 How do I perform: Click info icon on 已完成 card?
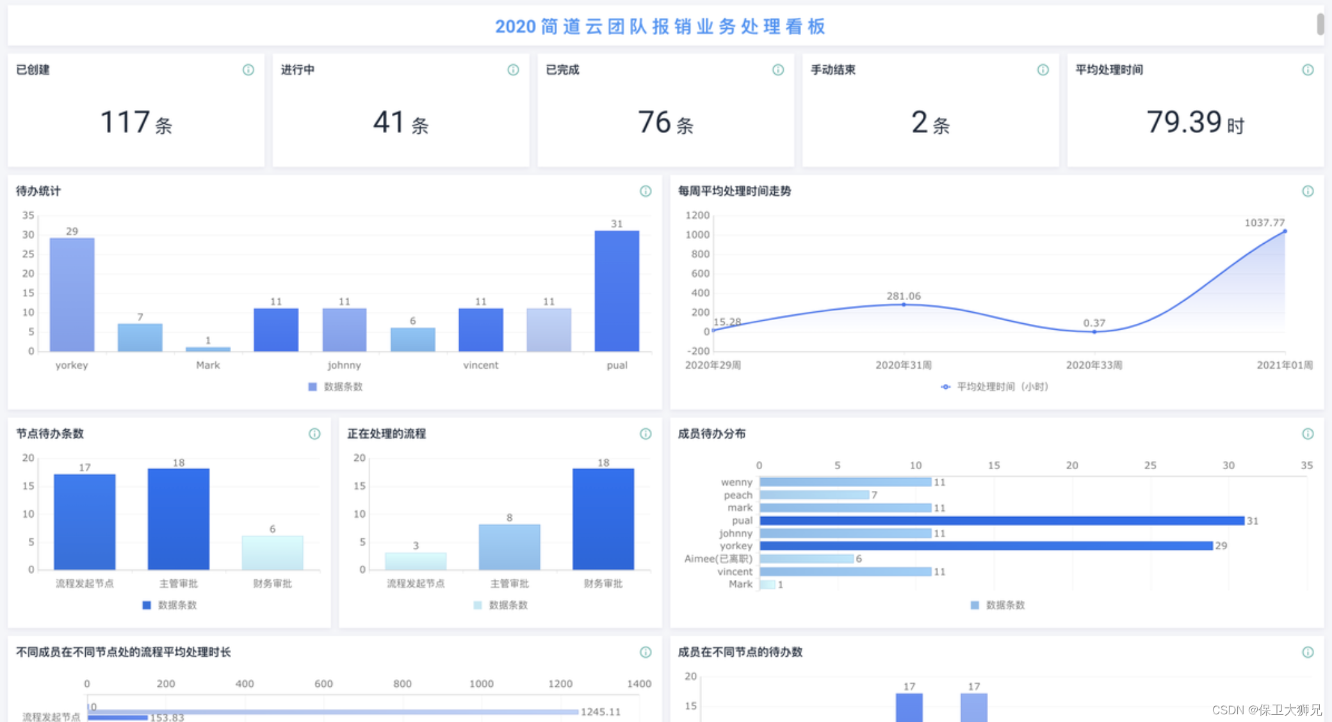click(x=778, y=70)
